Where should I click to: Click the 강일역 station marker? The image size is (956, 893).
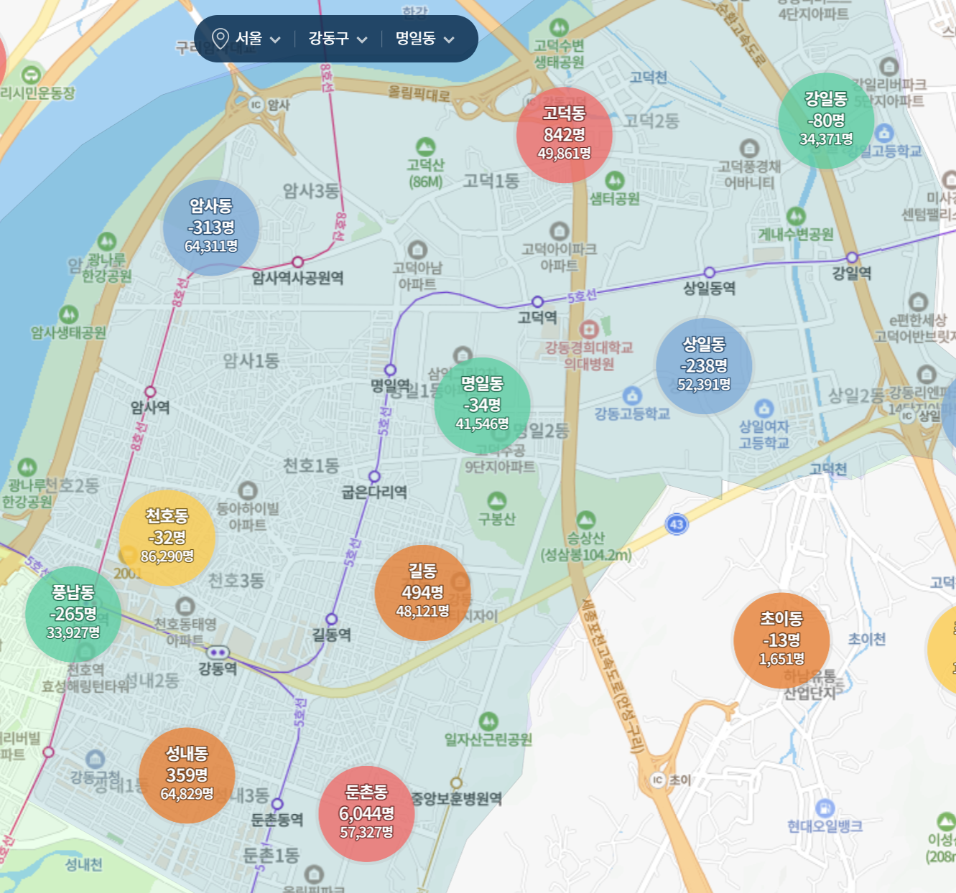pyautogui.click(x=852, y=257)
